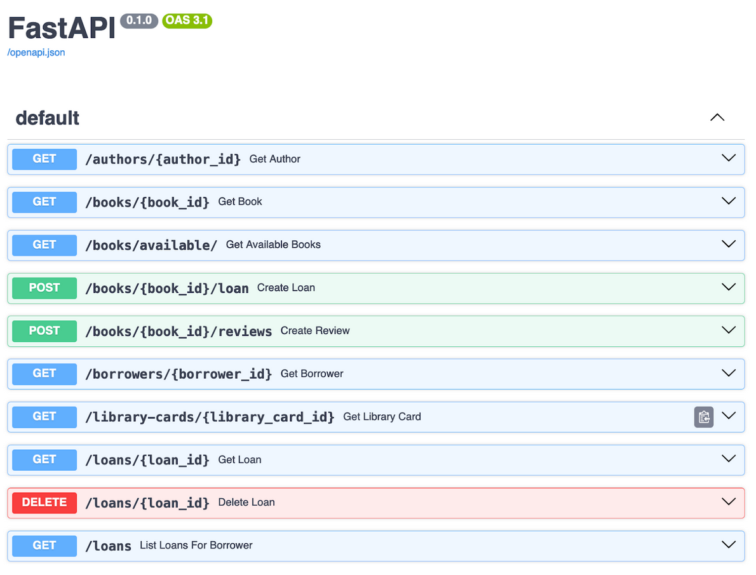Click the GET badge for Get Borrower
Viewport: 756px width, 575px height.
[44, 374]
